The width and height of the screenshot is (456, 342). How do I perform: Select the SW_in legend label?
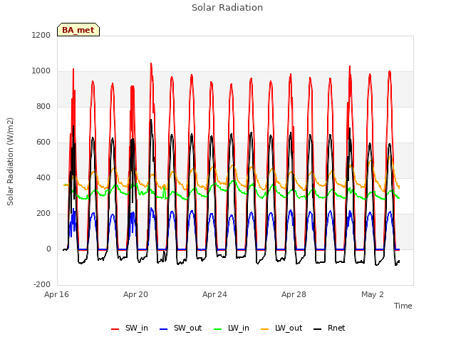tap(137, 328)
